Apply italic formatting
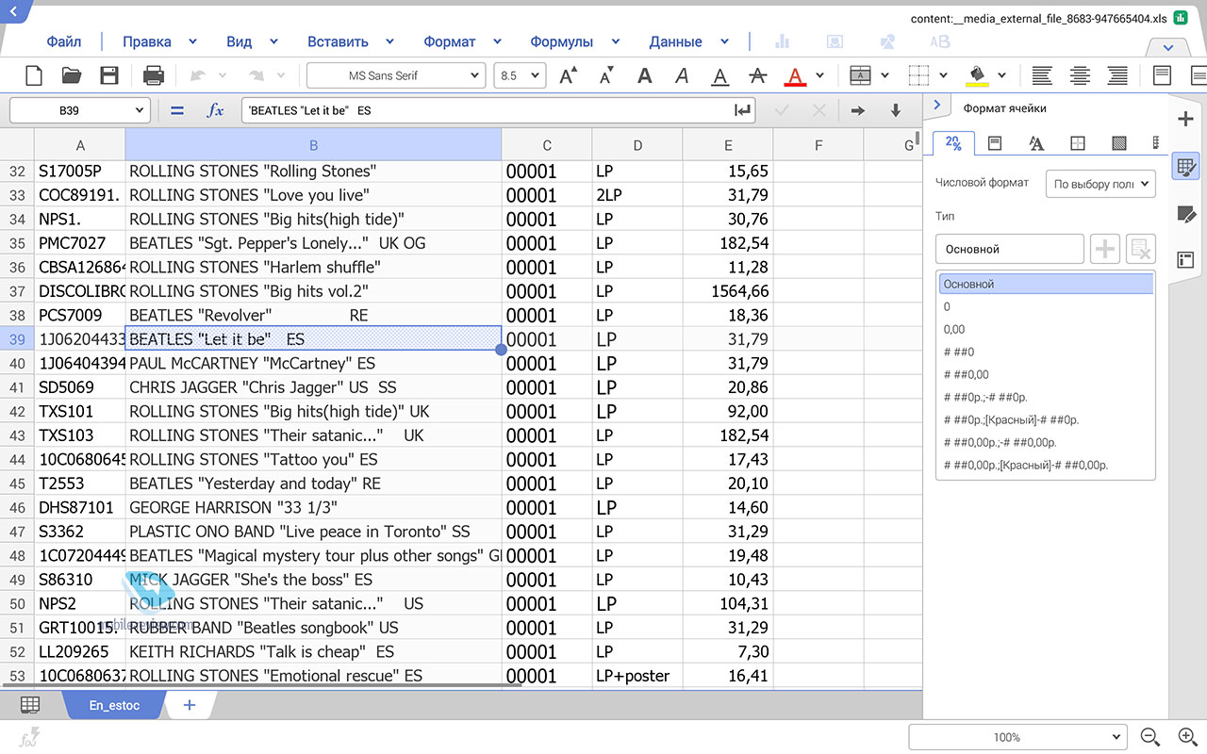Viewport: 1207px width, 754px height. pos(682,75)
